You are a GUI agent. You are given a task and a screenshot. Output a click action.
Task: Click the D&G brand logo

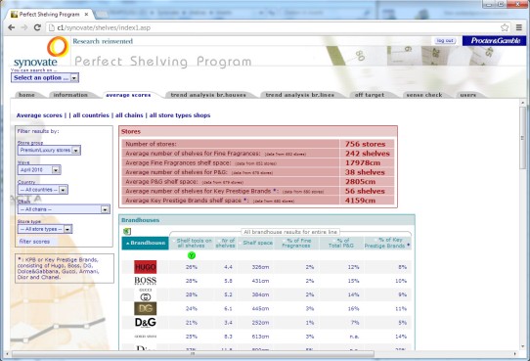(x=146, y=323)
